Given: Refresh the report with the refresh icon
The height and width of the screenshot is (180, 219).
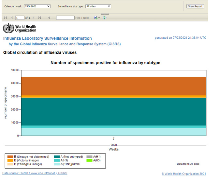Looking at the screenshot, I should pos(105,18).
